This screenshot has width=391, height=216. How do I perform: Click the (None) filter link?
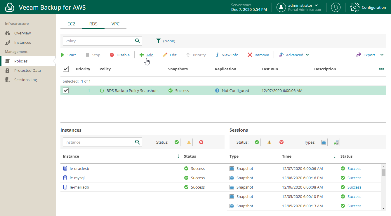tap(169, 41)
